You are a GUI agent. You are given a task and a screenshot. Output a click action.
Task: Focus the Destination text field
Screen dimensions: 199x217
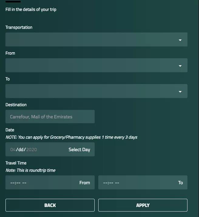[50, 117]
